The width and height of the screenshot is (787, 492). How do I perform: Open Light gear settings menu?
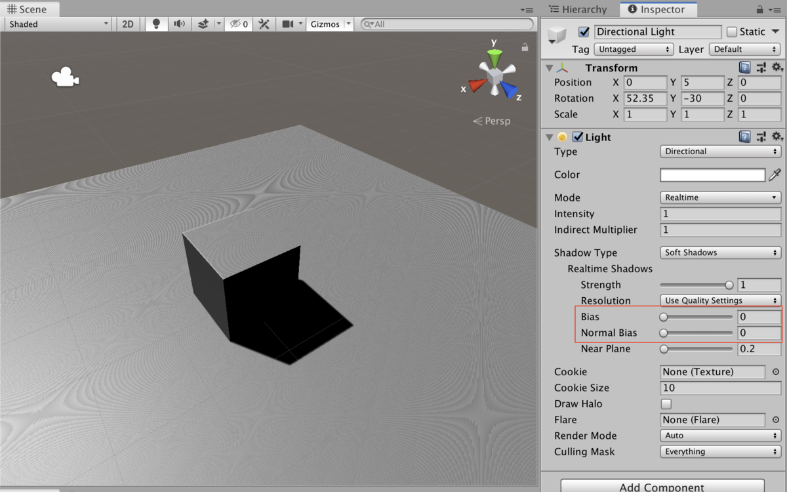coord(777,136)
